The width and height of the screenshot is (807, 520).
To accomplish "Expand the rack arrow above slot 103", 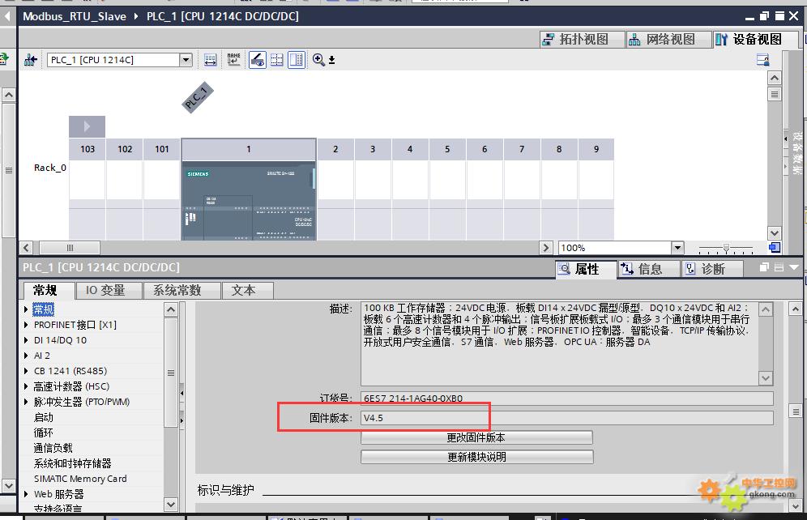I will (x=87, y=126).
